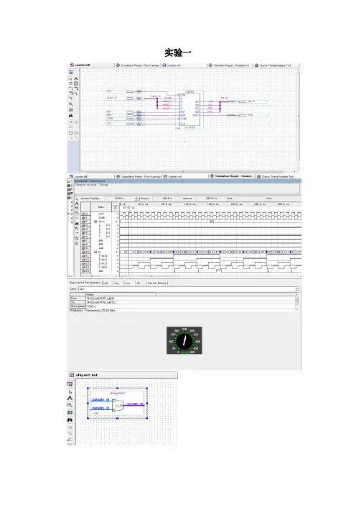
Task: Open find binoculars in shiyan1.bdf editor
Action: (70, 419)
